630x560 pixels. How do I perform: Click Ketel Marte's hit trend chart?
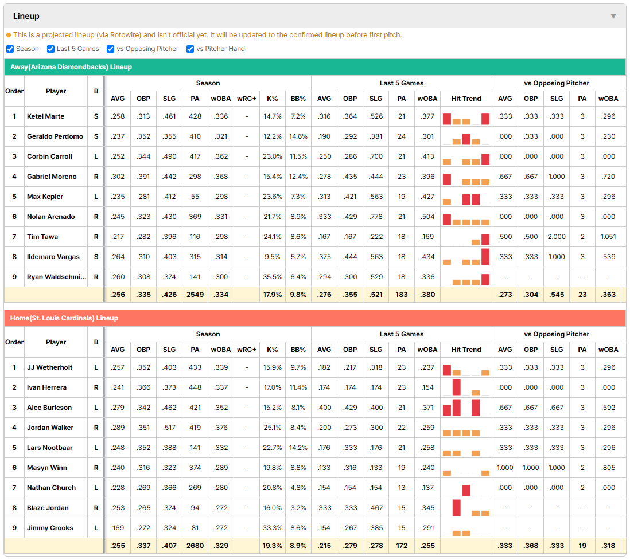coord(466,117)
